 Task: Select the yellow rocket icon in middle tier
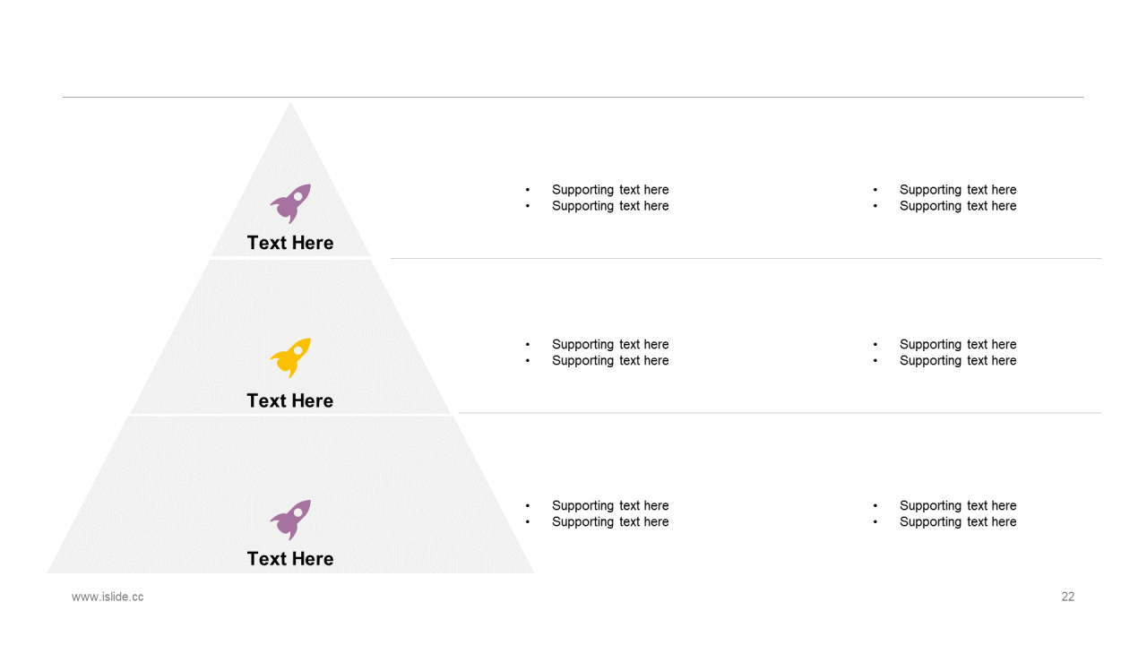click(290, 357)
